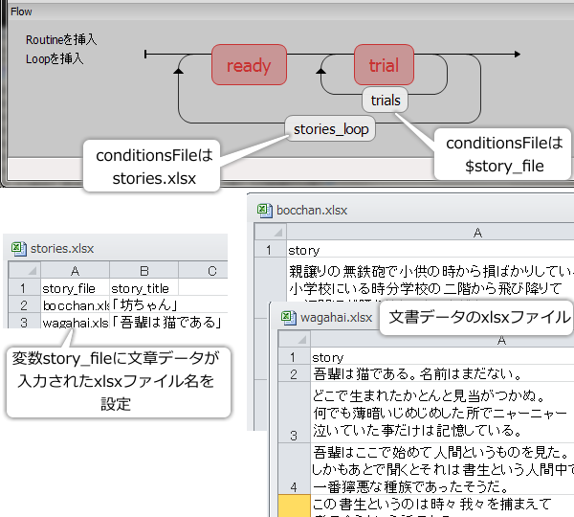Click the trial routine box

click(384, 65)
